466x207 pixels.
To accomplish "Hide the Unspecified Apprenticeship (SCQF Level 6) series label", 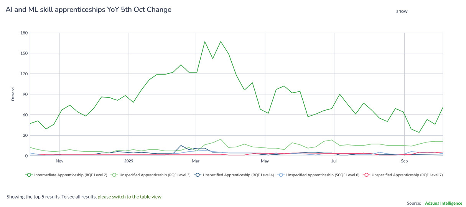I will click(323, 175).
